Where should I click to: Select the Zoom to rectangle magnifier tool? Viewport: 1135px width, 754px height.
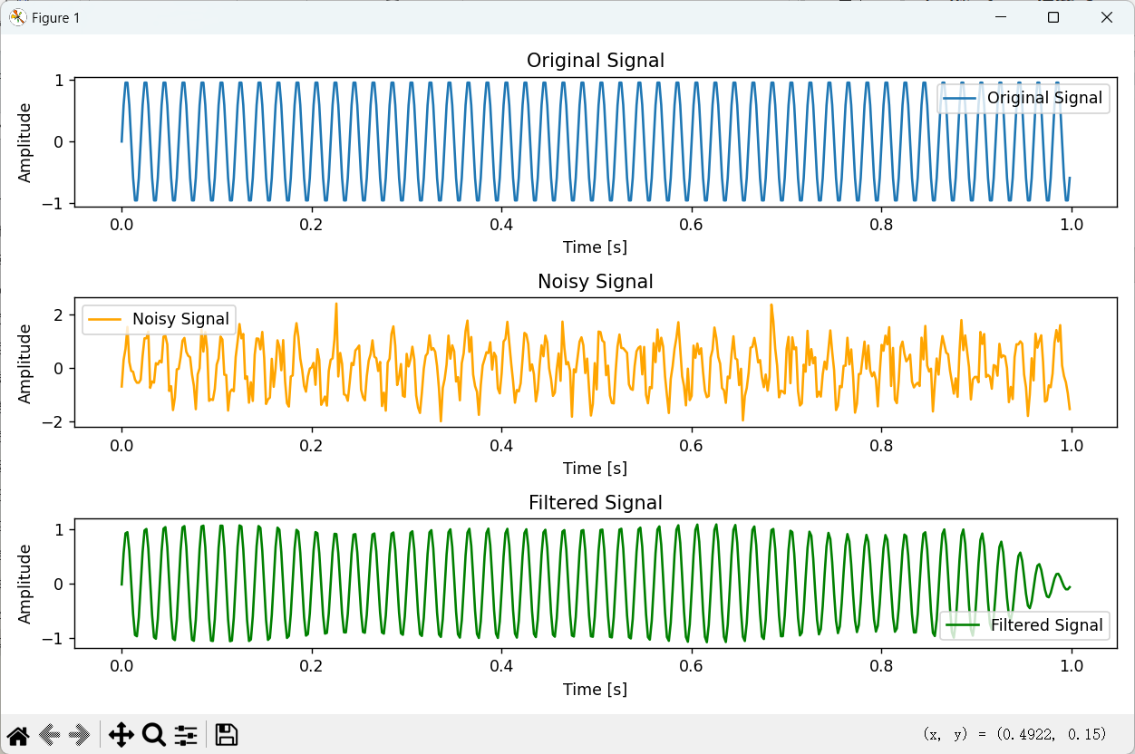click(153, 734)
